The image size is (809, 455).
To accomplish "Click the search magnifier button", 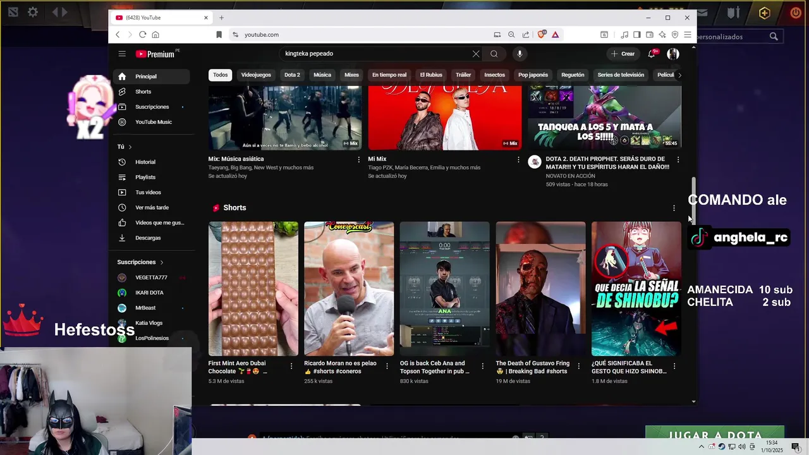I will pos(494,54).
